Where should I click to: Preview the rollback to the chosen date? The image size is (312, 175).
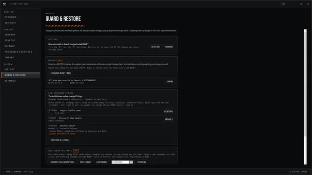pos(141,162)
